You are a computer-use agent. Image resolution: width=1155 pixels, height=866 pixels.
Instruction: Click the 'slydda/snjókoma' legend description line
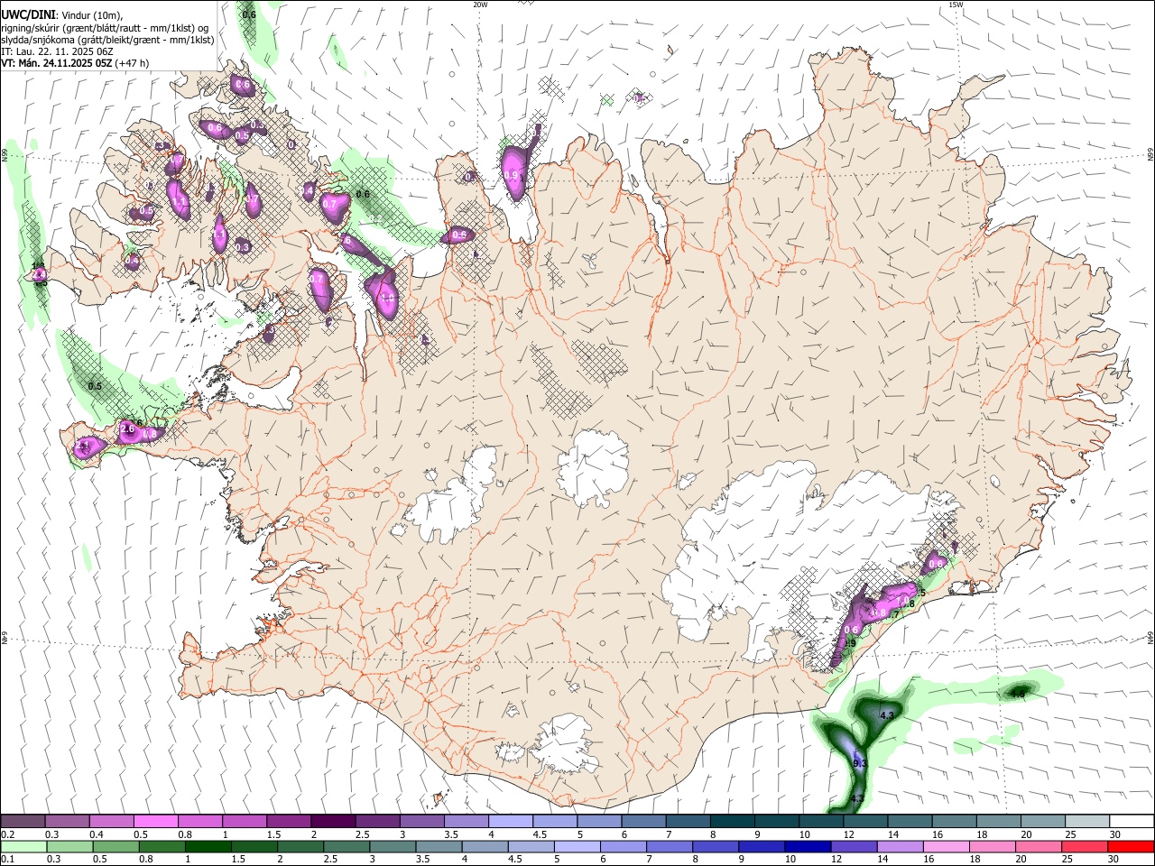pos(107,40)
